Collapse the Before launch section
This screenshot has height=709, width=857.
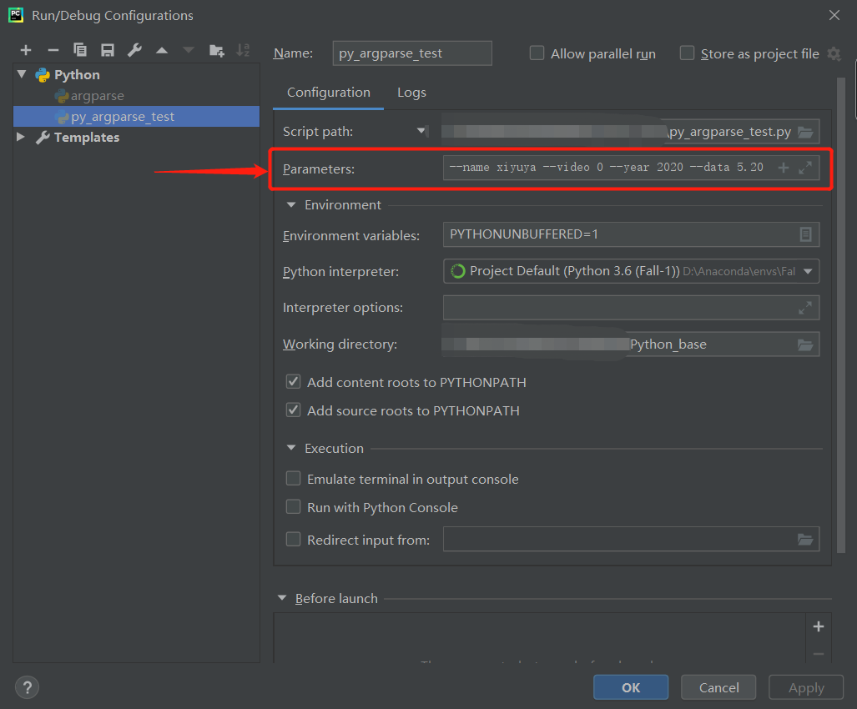282,599
